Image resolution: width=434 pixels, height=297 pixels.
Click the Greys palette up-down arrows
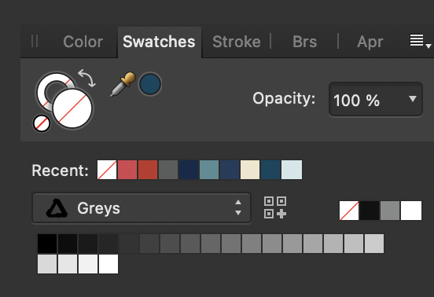238,207
